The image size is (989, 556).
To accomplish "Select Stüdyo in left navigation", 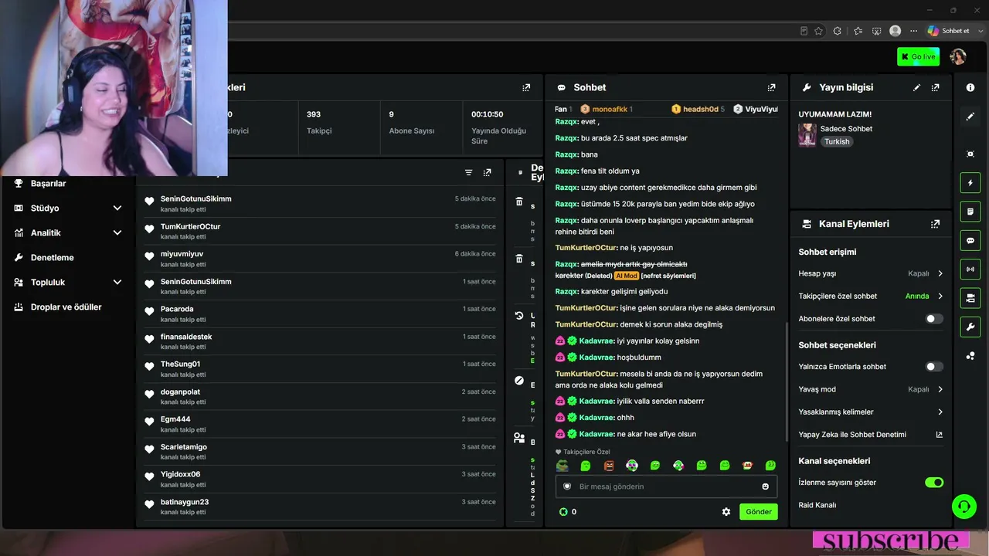I will pos(45,208).
